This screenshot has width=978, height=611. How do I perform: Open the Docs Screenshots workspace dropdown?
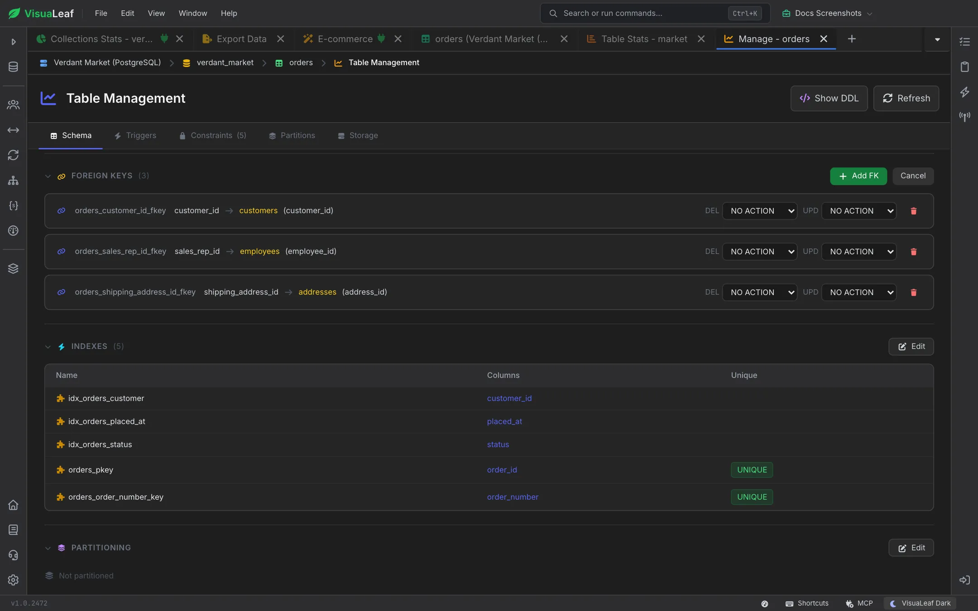point(827,13)
